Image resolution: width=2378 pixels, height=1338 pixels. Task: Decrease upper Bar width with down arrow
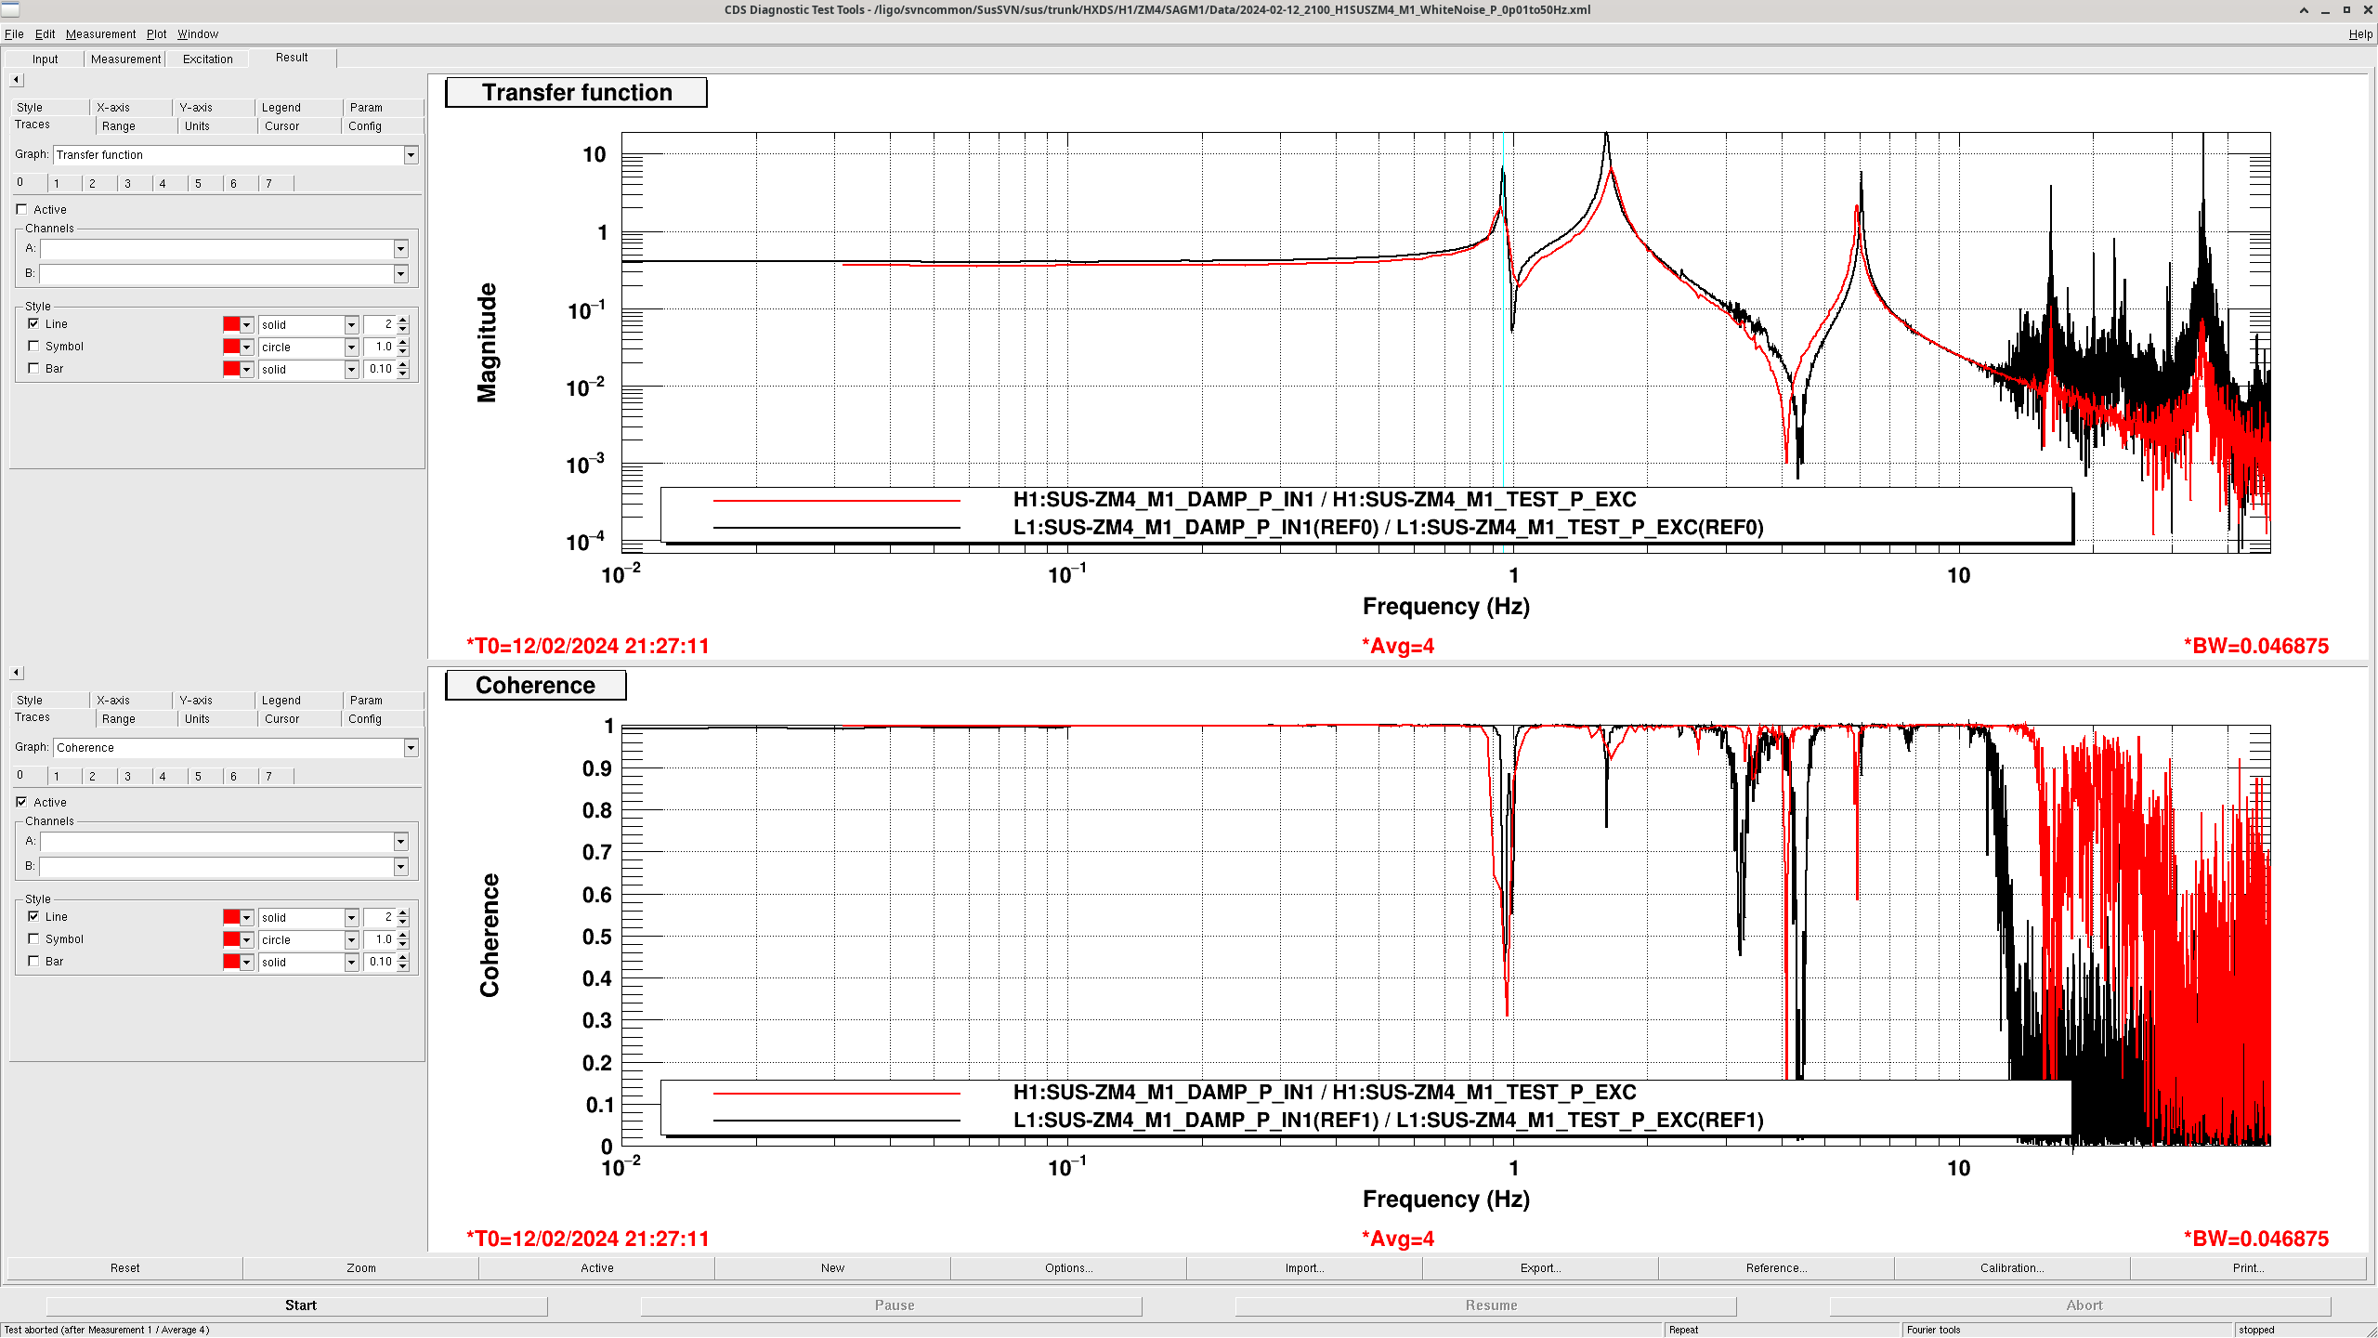click(x=403, y=374)
